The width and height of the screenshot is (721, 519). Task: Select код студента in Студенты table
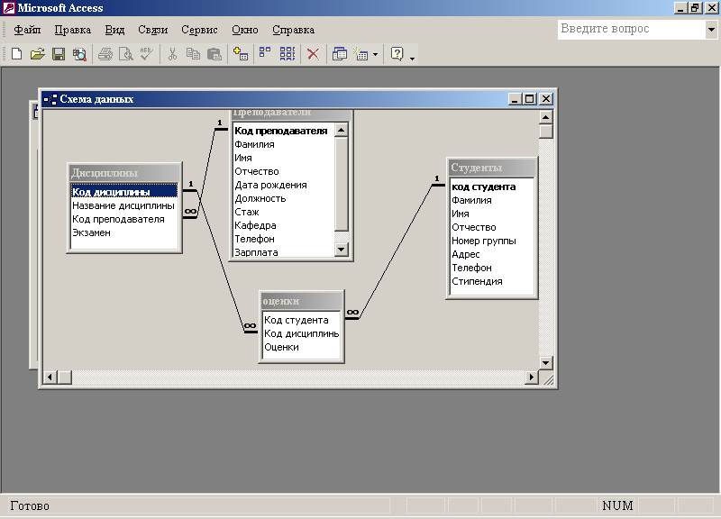click(x=491, y=187)
